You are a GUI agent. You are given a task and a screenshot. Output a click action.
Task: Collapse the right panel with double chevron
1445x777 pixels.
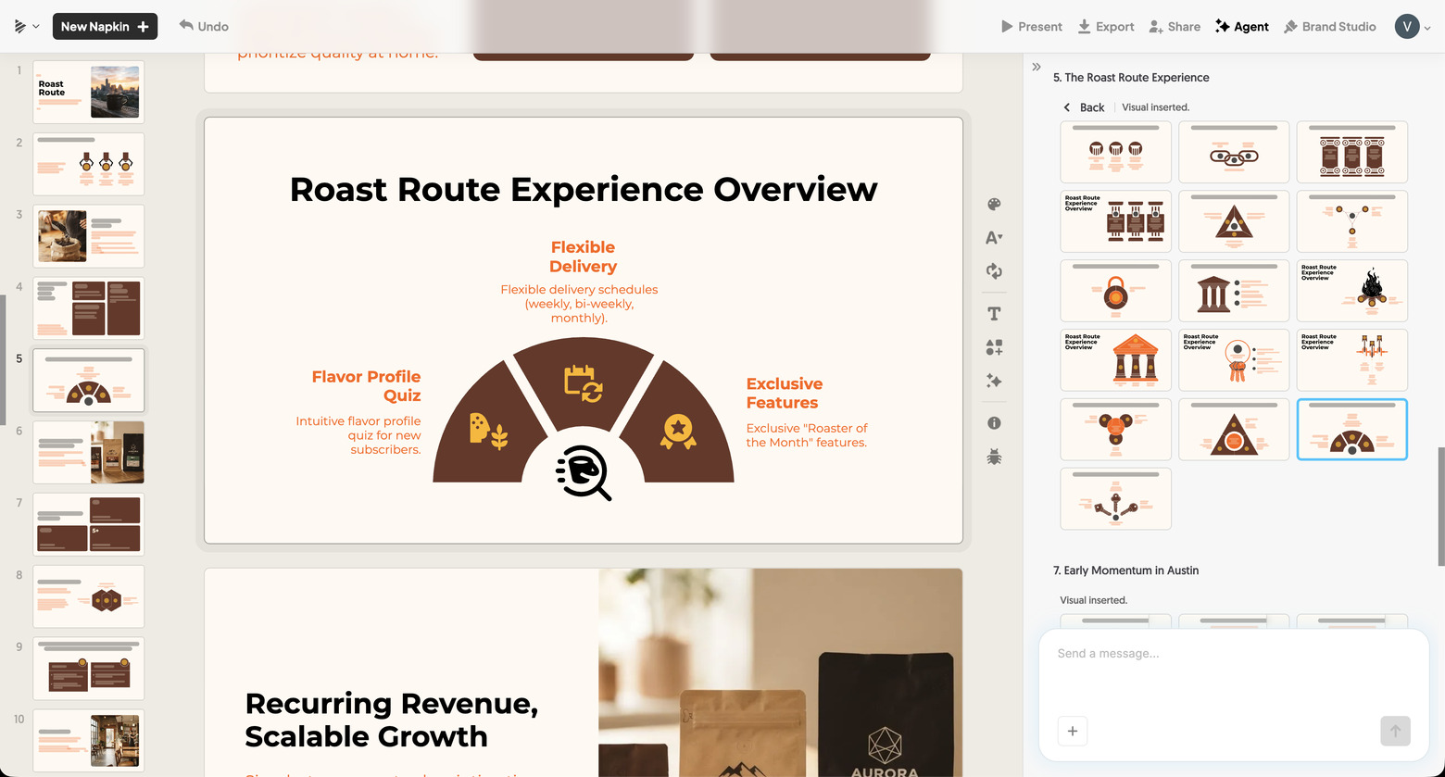[1037, 67]
